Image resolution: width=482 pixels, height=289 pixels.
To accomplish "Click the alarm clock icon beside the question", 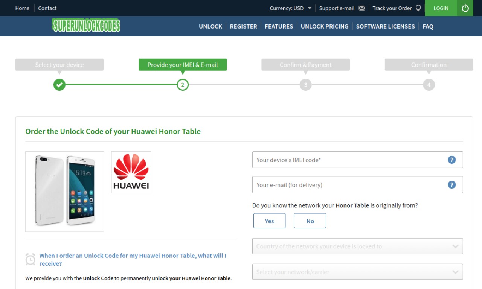I will click(x=30, y=259).
